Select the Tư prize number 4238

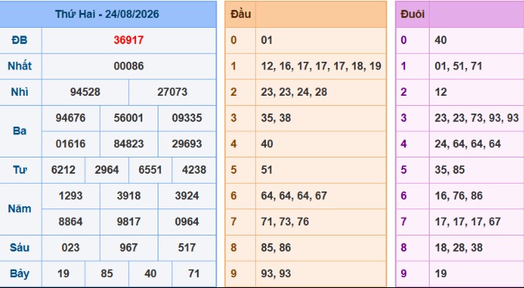194,170
